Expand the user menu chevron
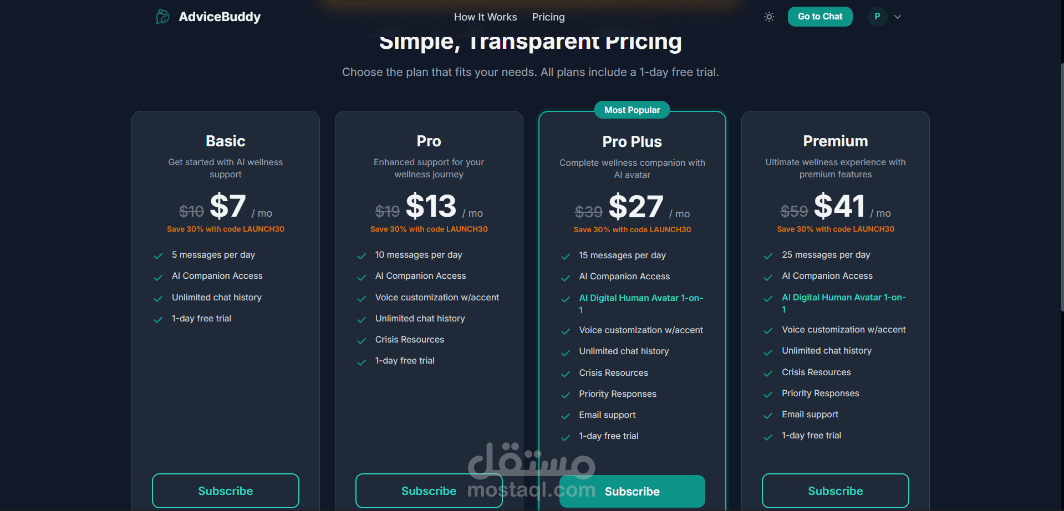 (x=898, y=17)
